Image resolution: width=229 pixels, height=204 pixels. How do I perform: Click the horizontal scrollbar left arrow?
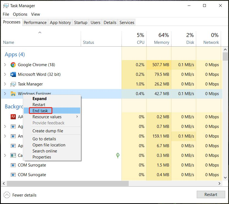4,183
